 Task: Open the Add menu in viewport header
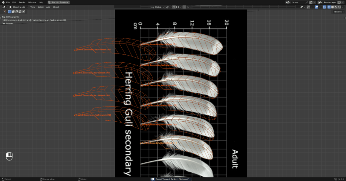pyautogui.click(x=48, y=7)
